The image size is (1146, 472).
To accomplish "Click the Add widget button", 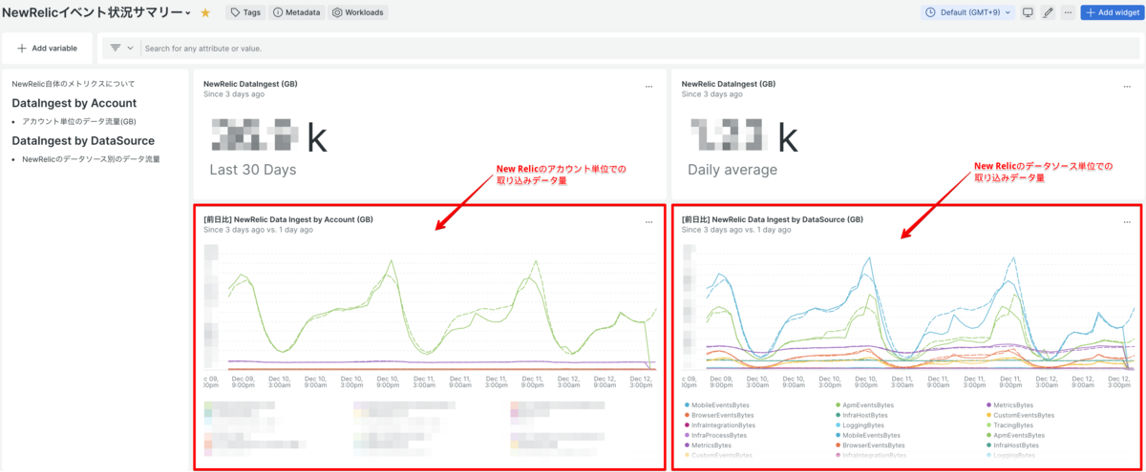I will click(x=1111, y=12).
